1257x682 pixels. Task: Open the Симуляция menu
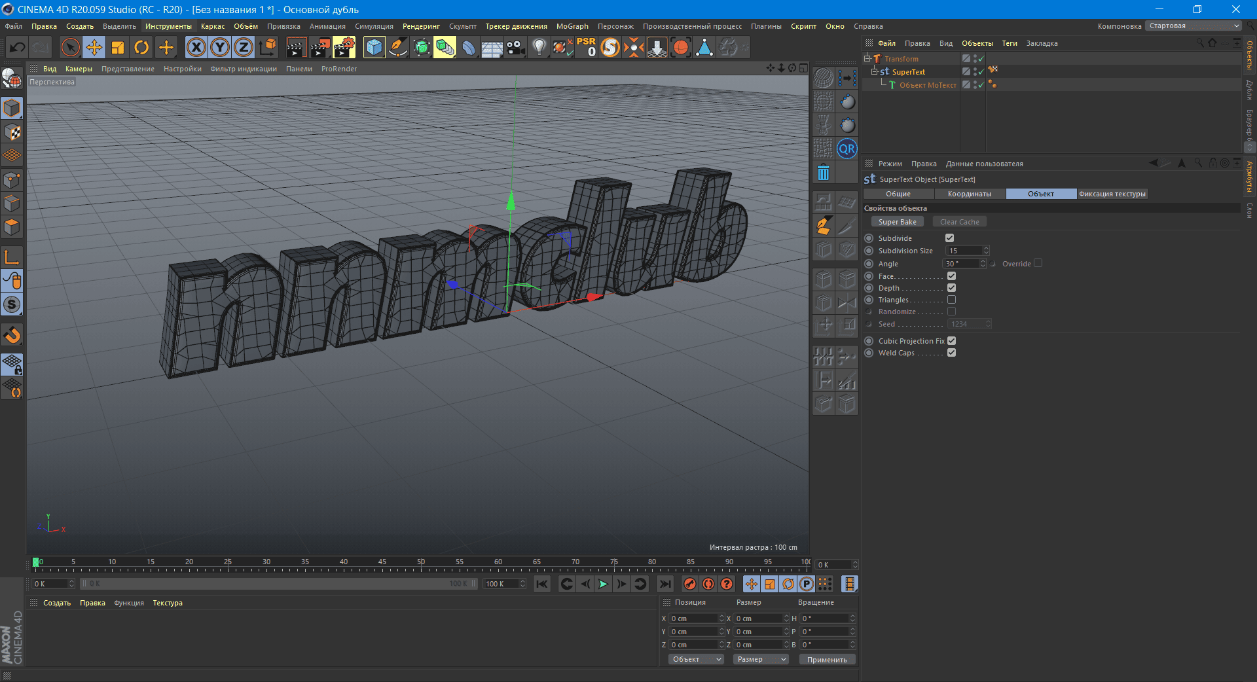[x=374, y=26]
